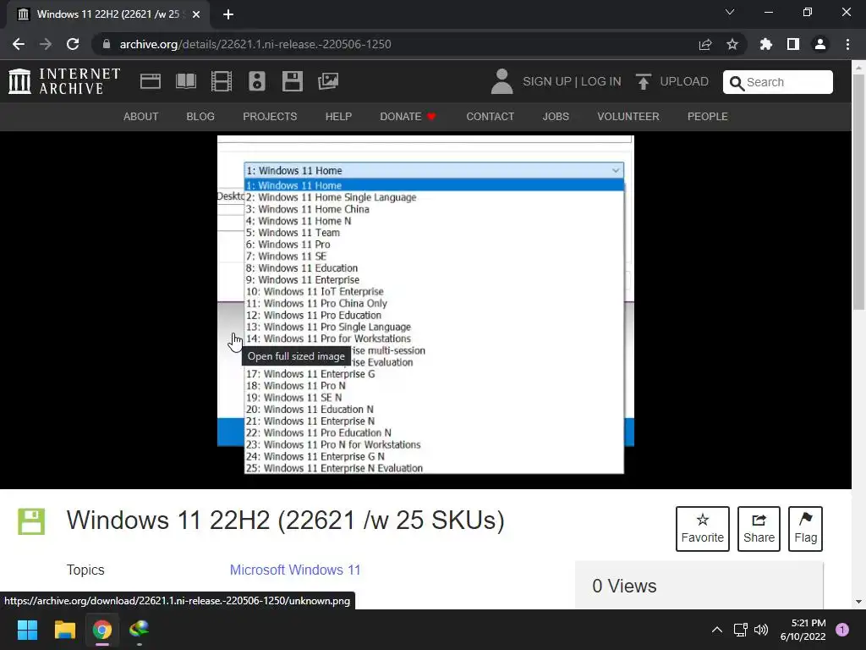Open the PEOPLE menu item
Image resolution: width=866 pixels, height=650 pixels.
click(x=708, y=117)
